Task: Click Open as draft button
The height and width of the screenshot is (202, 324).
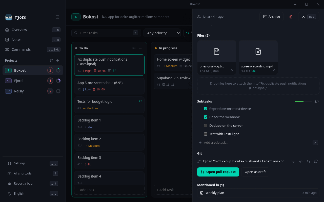Action: [x=255, y=172]
